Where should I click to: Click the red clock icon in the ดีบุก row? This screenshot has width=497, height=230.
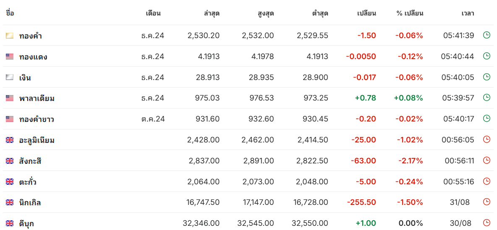(486, 223)
